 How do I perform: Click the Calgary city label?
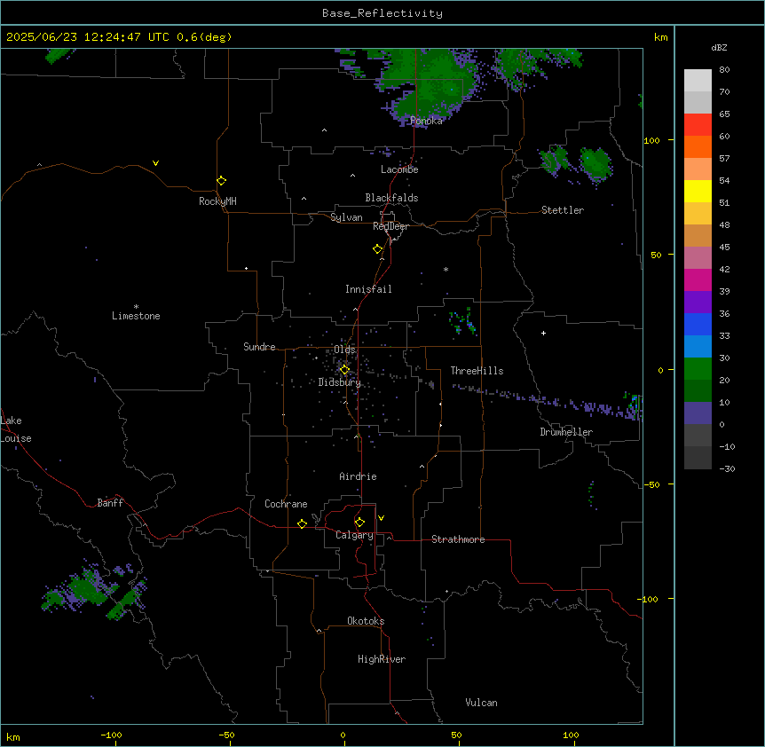click(354, 535)
